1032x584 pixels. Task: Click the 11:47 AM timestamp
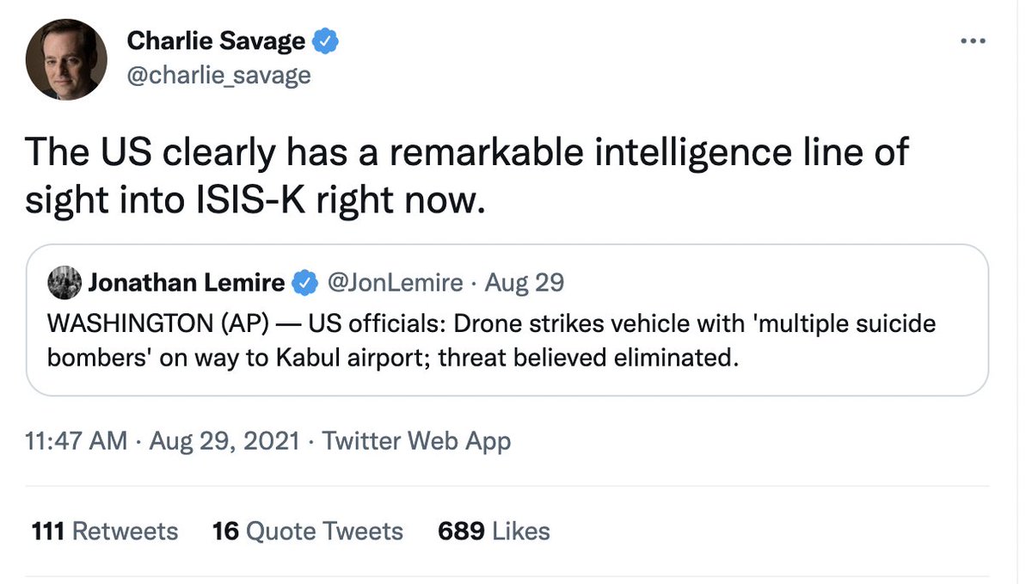click(x=77, y=441)
